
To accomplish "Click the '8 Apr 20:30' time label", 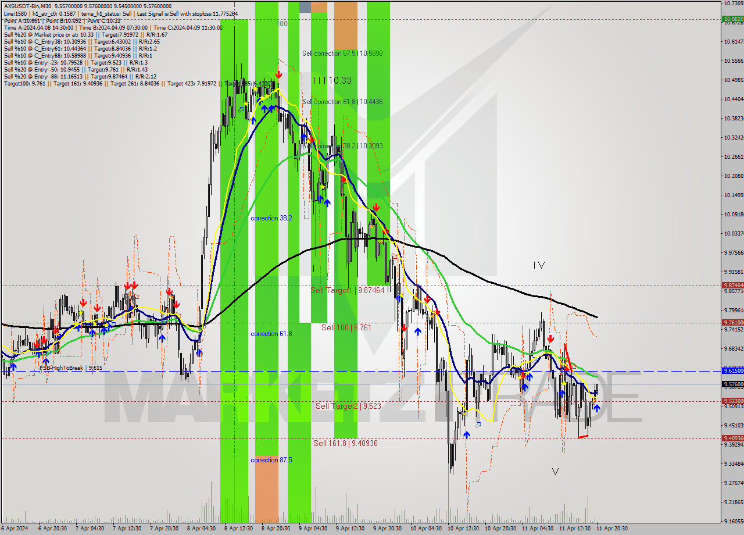I will pyautogui.click(x=276, y=529).
